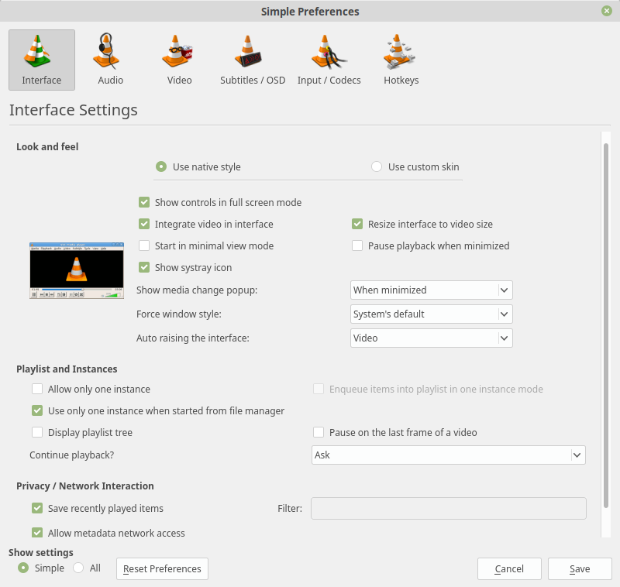Click the Reset Preferences button
Screen dimensions: 620x587
point(162,568)
